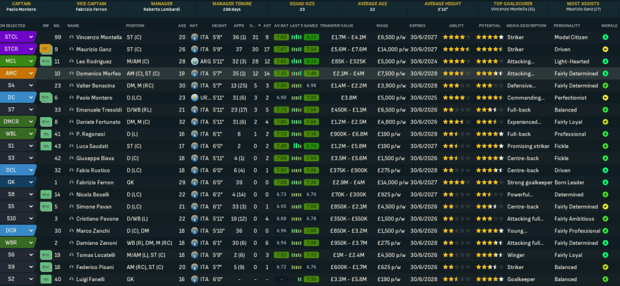
Task: Click the player info icon beside Domenico Morfeo
Action: point(72,73)
